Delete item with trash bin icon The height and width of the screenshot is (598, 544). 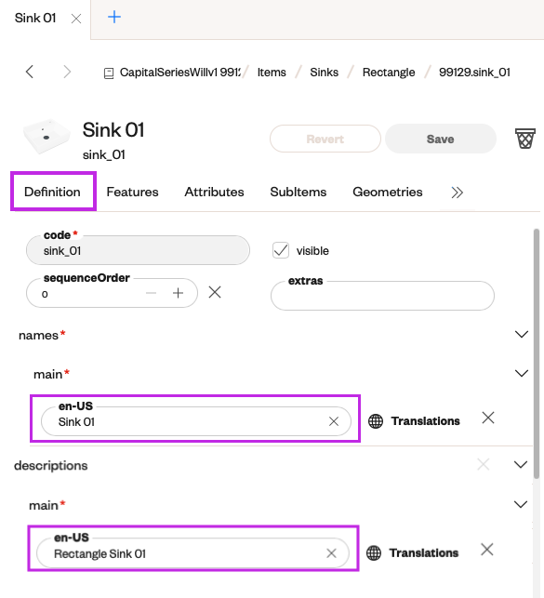click(x=525, y=139)
